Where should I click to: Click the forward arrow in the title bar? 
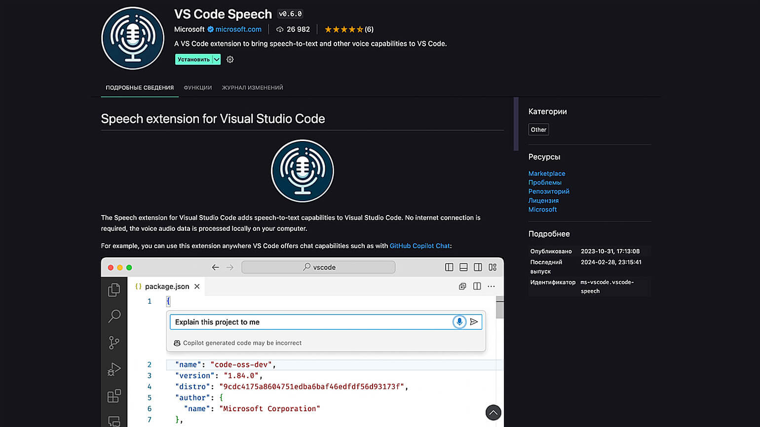pyautogui.click(x=230, y=267)
